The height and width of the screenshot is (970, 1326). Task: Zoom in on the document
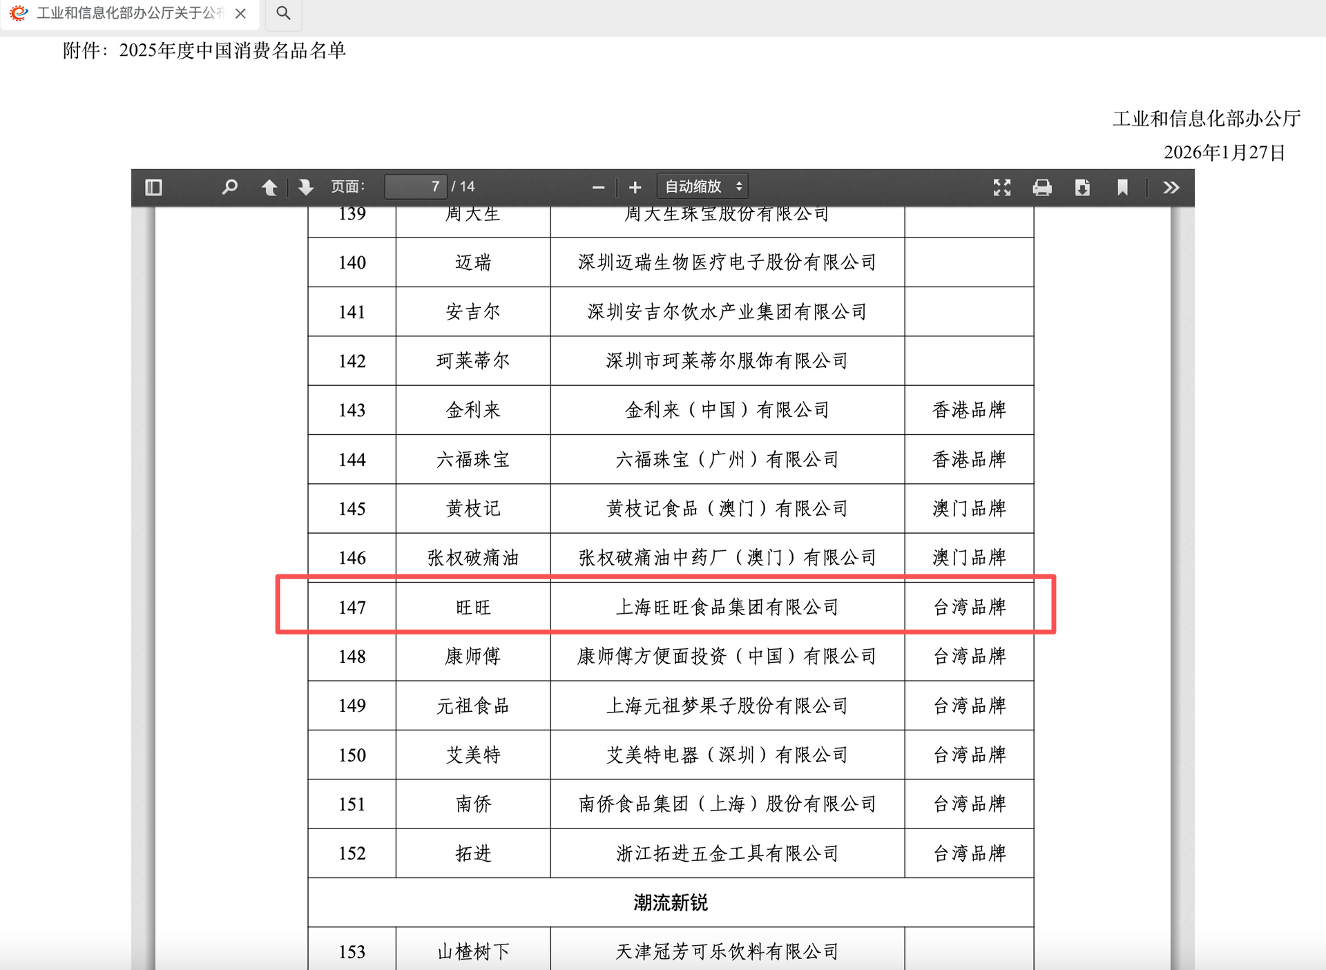click(x=634, y=186)
